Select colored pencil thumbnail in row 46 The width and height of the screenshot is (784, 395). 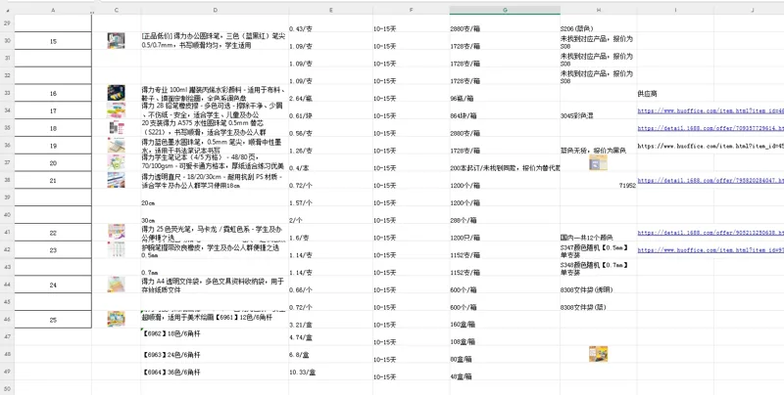(x=116, y=319)
